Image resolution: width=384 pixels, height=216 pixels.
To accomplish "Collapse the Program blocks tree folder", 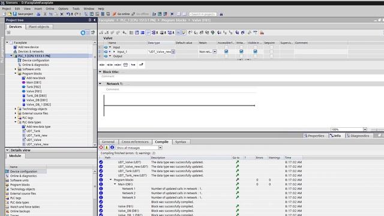I will point(16,73).
